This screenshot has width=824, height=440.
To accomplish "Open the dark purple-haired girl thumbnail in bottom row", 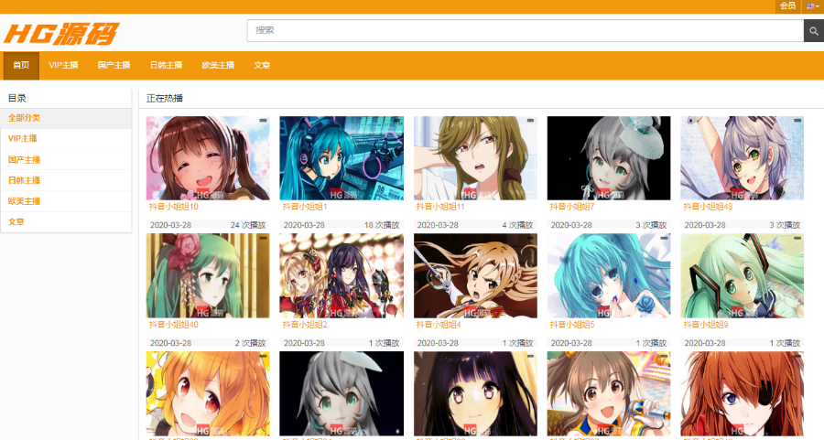I will [475, 393].
